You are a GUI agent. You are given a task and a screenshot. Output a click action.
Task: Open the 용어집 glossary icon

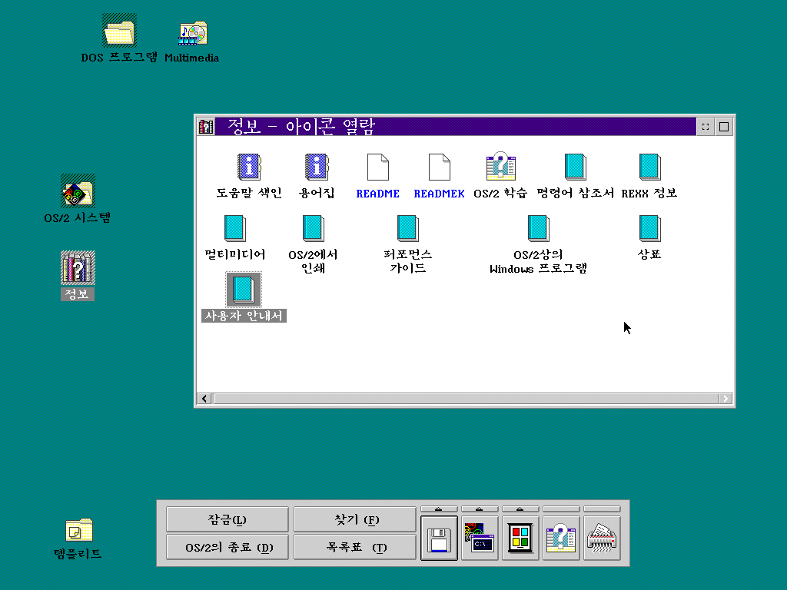316,167
